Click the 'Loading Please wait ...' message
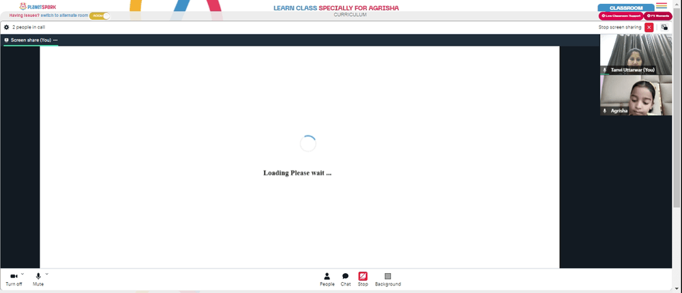 click(x=297, y=173)
